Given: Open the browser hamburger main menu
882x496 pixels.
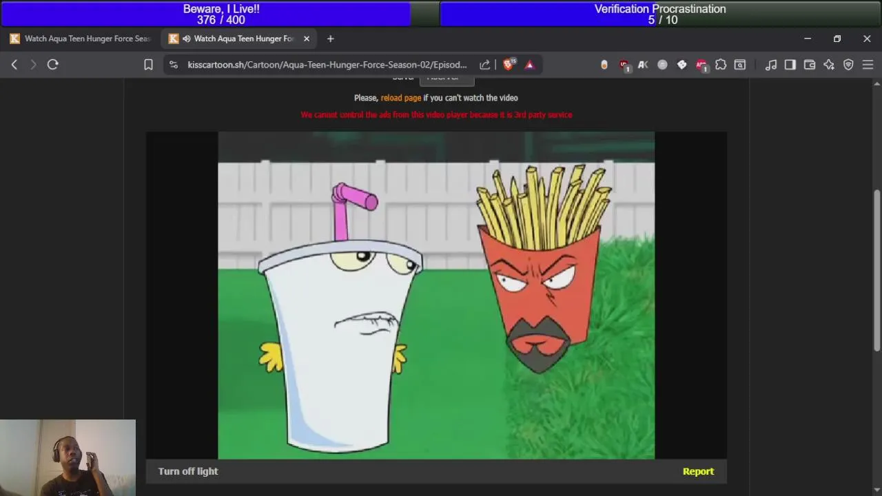Looking at the screenshot, I should [x=868, y=65].
